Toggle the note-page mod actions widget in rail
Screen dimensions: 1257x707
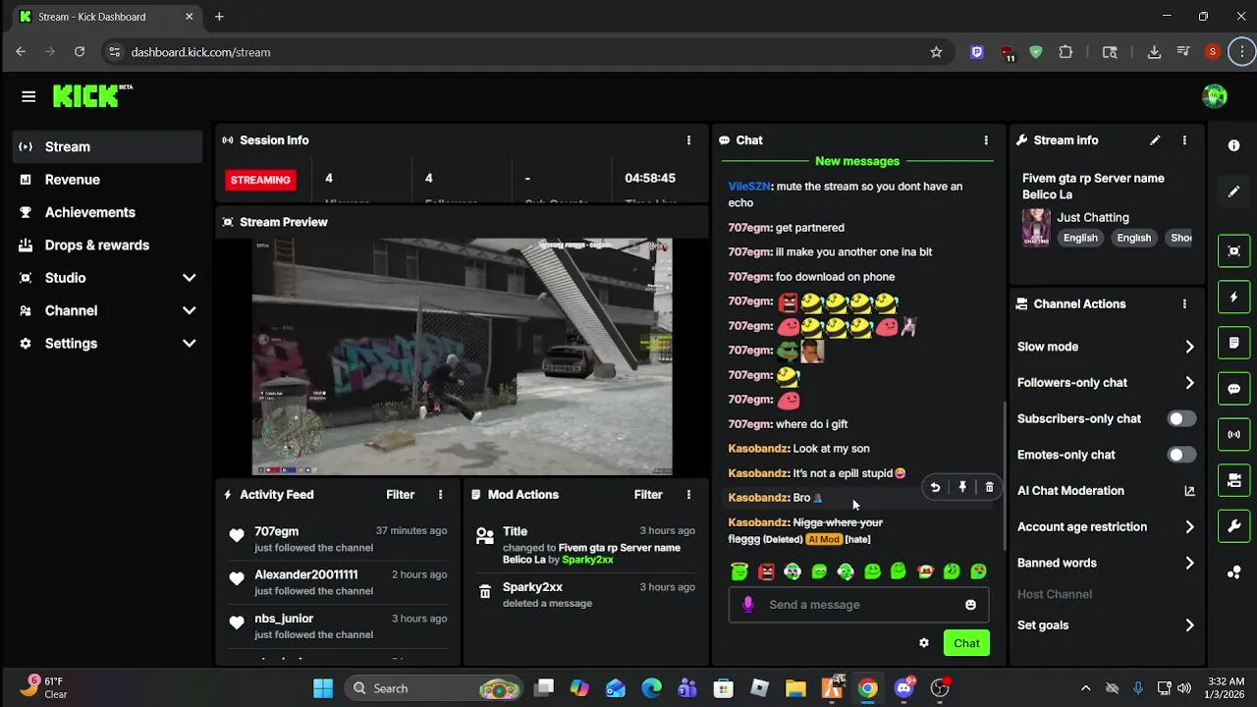click(1234, 343)
